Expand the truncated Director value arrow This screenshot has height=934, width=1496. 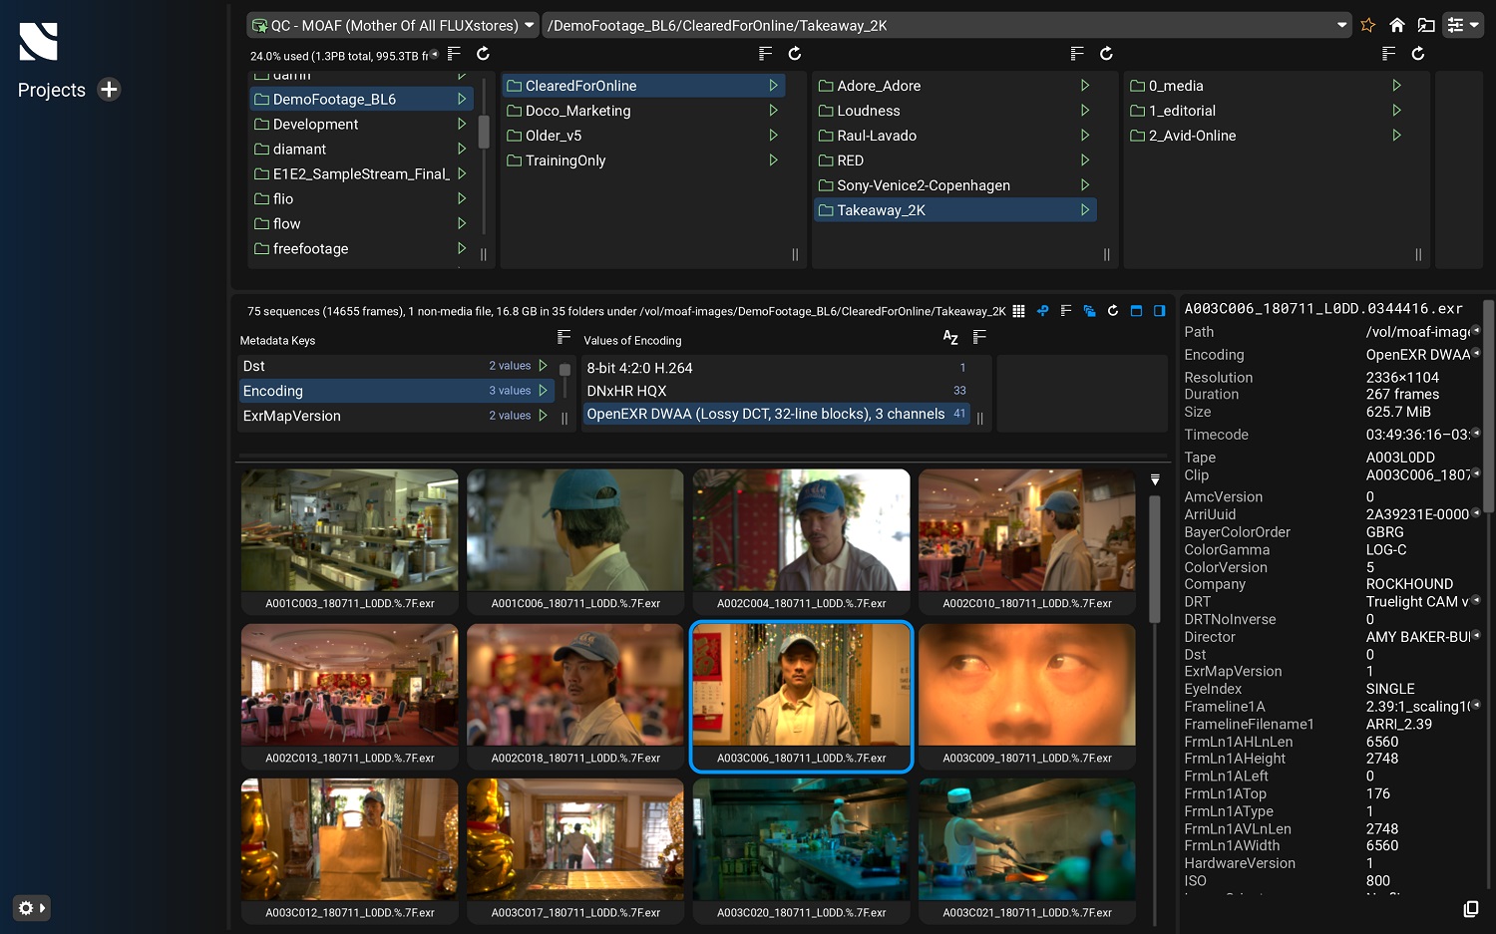(x=1476, y=636)
